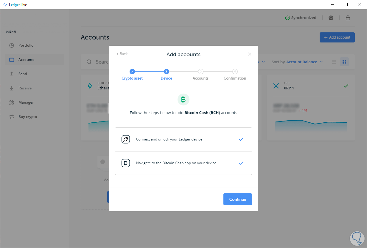The width and height of the screenshot is (367, 248).
Task: Click the Accounts step number 3 circle
Action: click(x=201, y=71)
